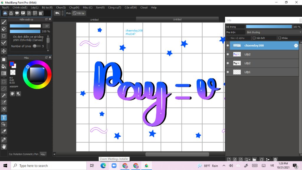
Task: Select the Hand pan tool
Action: point(4,146)
